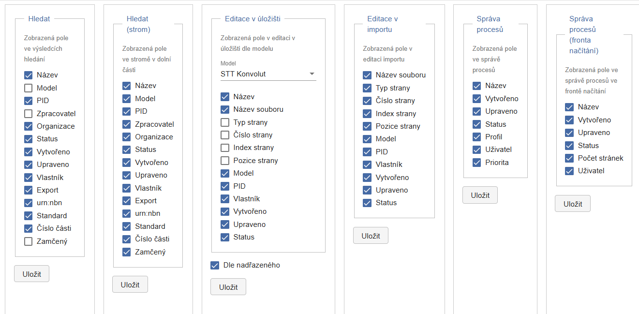Click Uložit under Editace v úložišti

point(228,287)
